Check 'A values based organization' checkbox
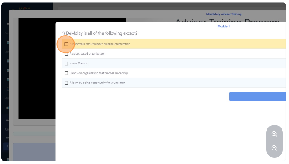The width and height of the screenshot is (289, 164). [66, 54]
